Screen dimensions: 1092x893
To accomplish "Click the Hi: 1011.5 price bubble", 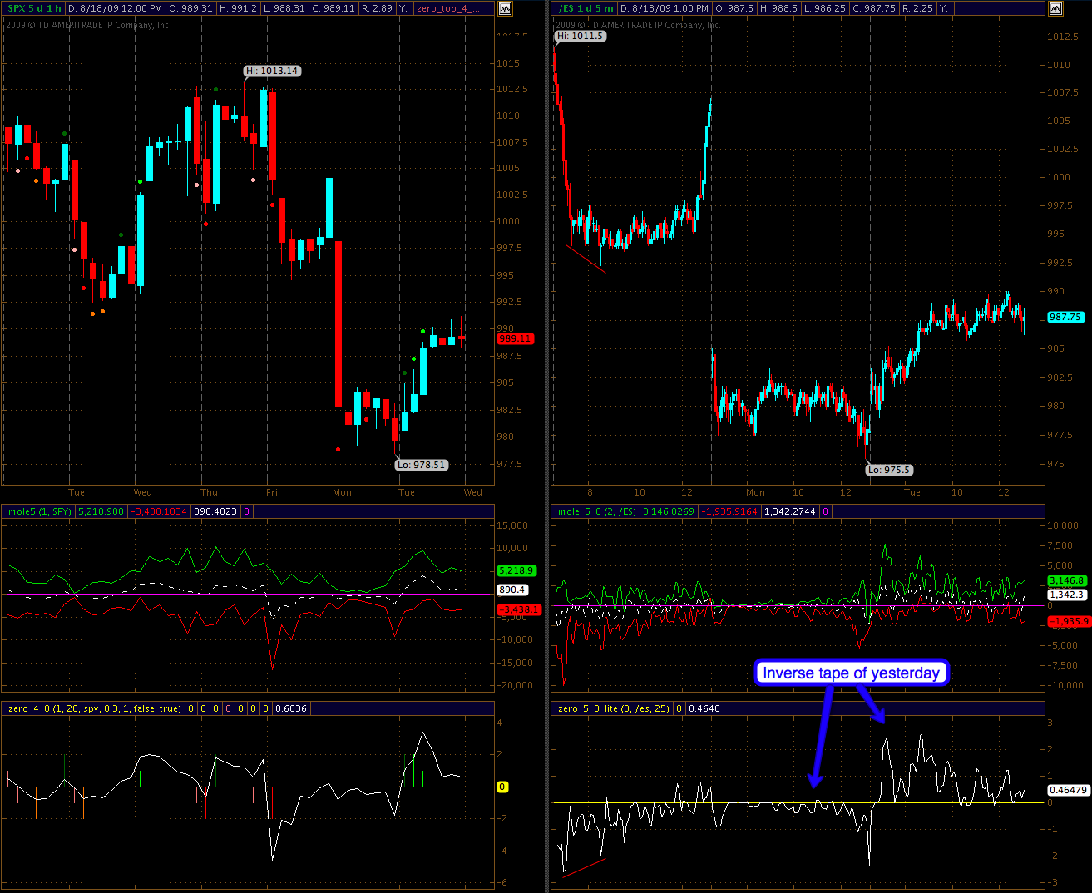I will point(580,36).
